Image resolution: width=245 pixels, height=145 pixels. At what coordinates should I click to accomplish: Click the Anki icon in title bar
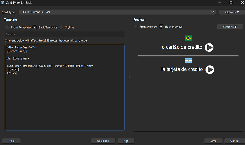point(3,3)
